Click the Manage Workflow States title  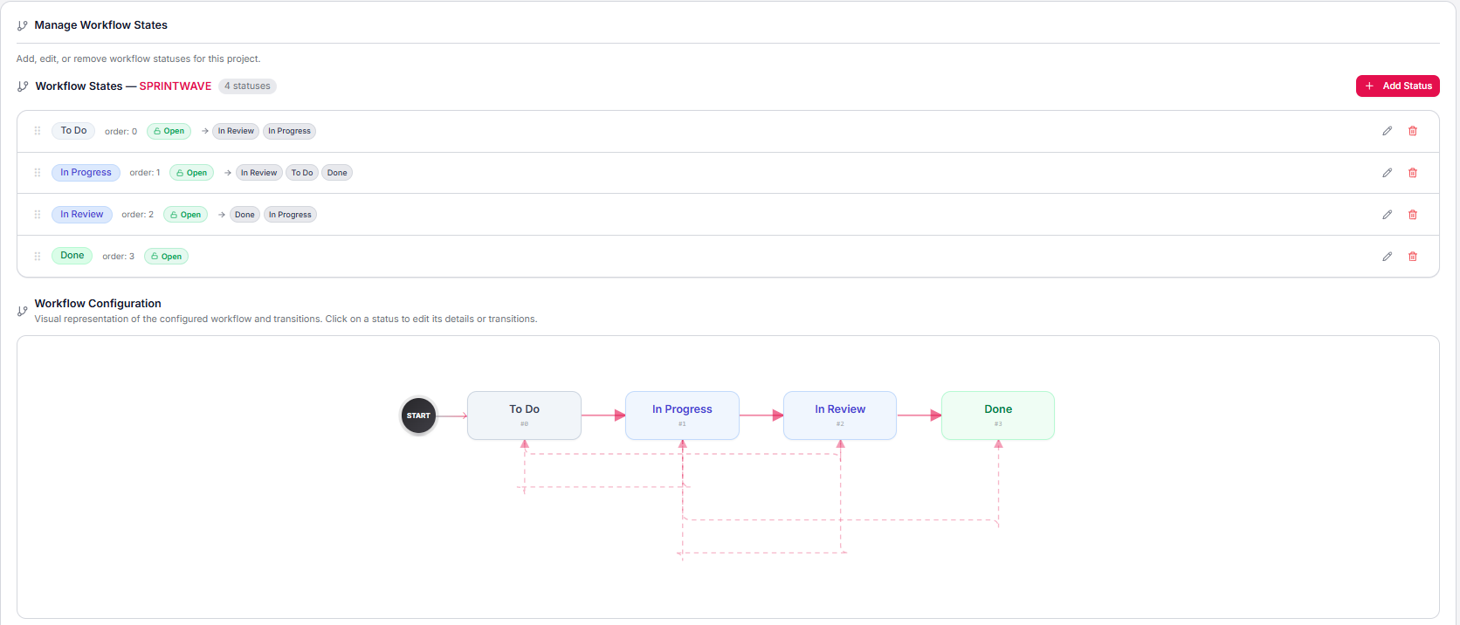(x=101, y=25)
